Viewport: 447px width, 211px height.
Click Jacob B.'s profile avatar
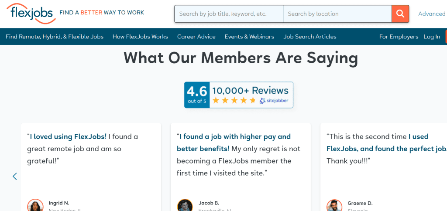pos(185,205)
